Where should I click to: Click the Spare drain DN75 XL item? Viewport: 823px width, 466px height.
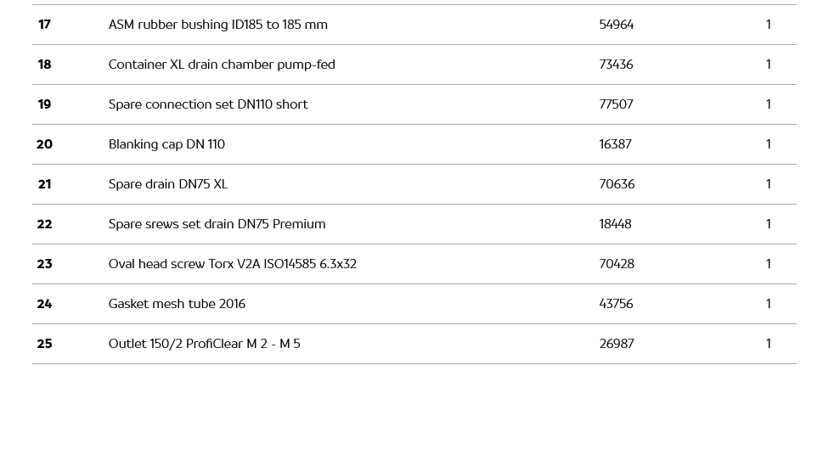(x=168, y=184)
